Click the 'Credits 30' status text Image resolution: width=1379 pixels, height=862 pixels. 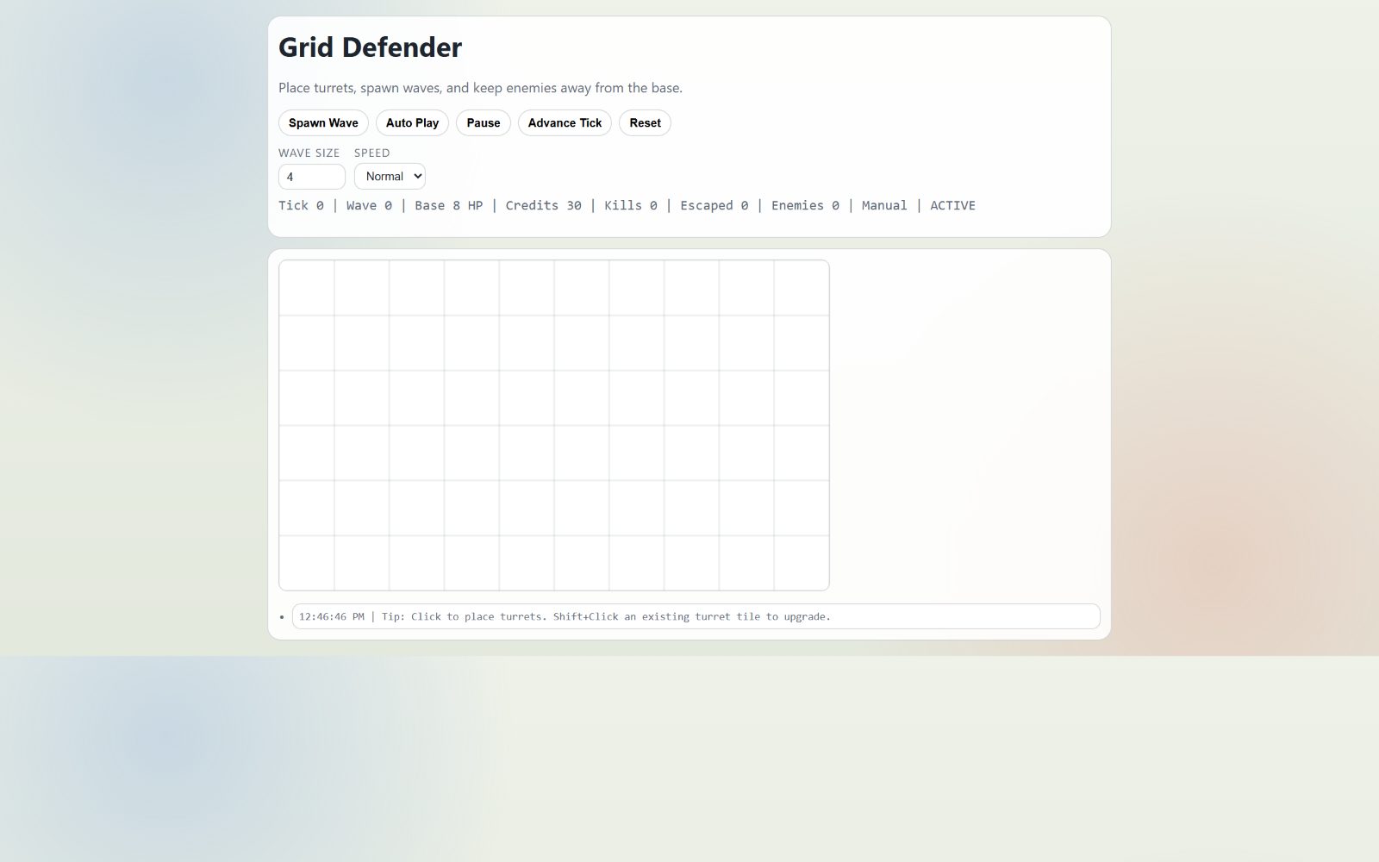[x=543, y=205]
